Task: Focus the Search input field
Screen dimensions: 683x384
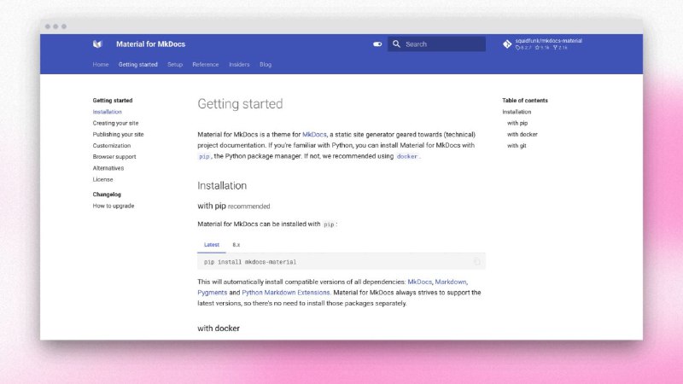Action: 436,44
